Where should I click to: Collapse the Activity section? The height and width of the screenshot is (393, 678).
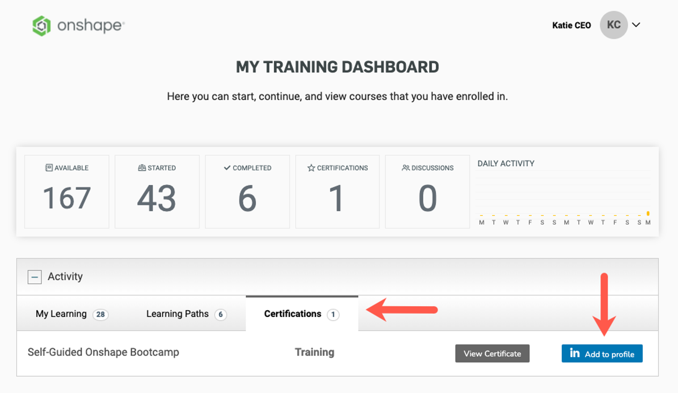pos(35,277)
